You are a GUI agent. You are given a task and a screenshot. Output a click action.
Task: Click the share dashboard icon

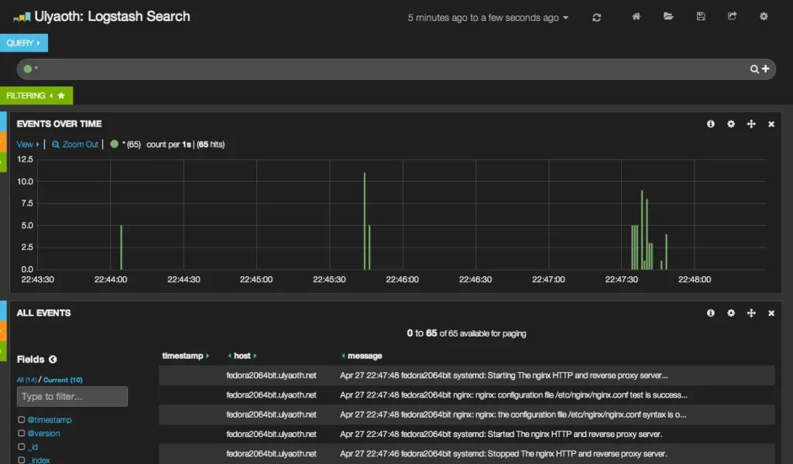pyautogui.click(x=733, y=16)
